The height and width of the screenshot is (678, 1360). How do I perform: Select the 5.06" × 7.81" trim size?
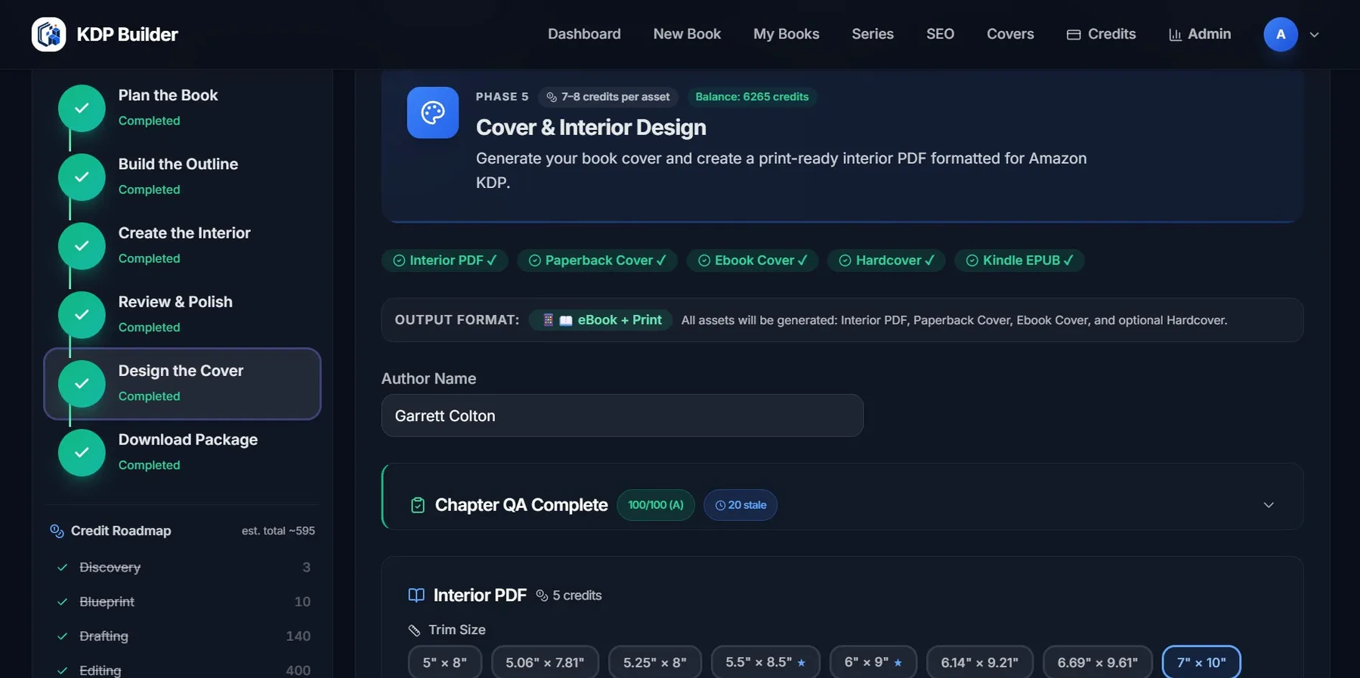coord(545,662)
